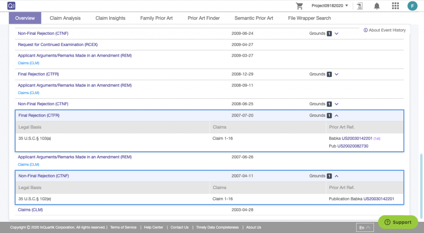Switch to the Semantic Prior Art tab
This screenshot has width=424, height=233.
[x=254, y=18]
